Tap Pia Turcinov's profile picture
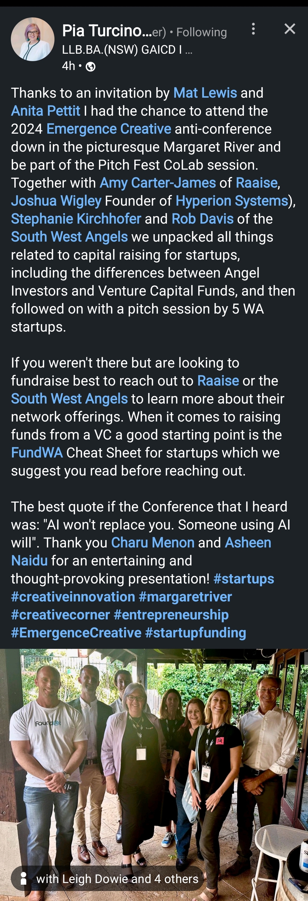This screenshot has height=901, width=308. [33, 39]
